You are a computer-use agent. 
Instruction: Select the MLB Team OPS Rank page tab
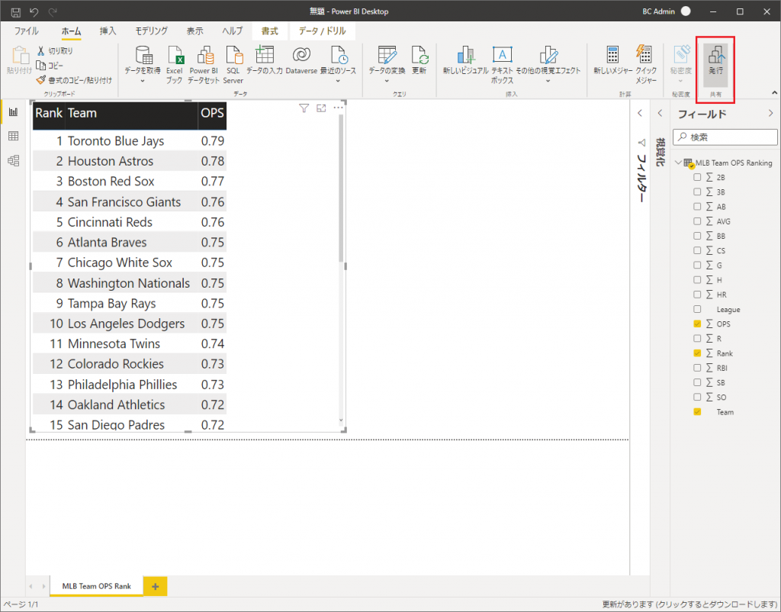(x=97, y=587)
